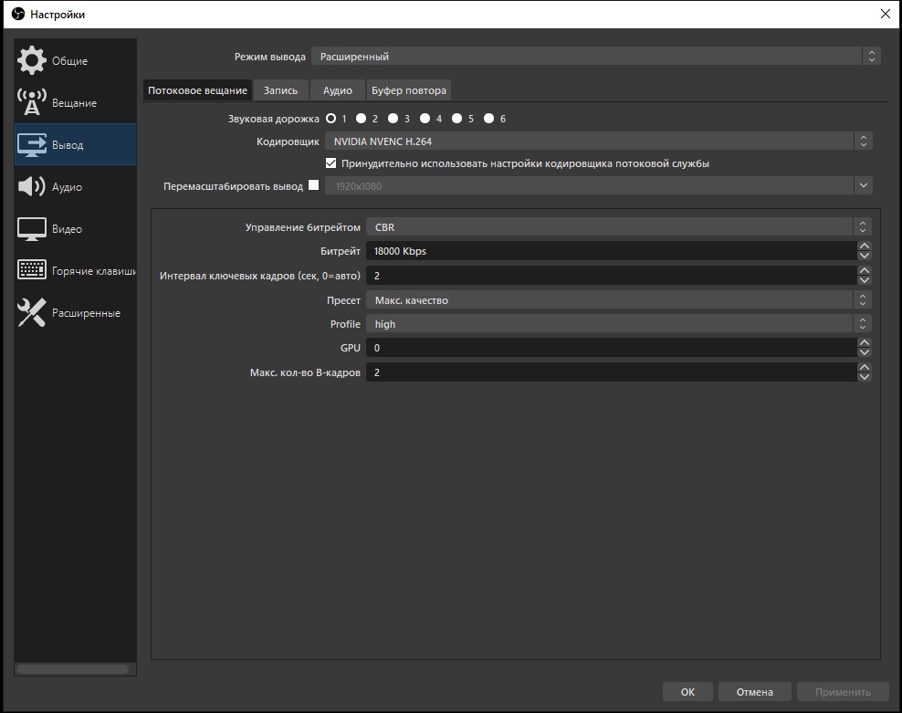Image resolution: width=902 pixels, height=713 pixels.
Task: Open the Общие settings gear icon
Action: [x=31, y=60]
